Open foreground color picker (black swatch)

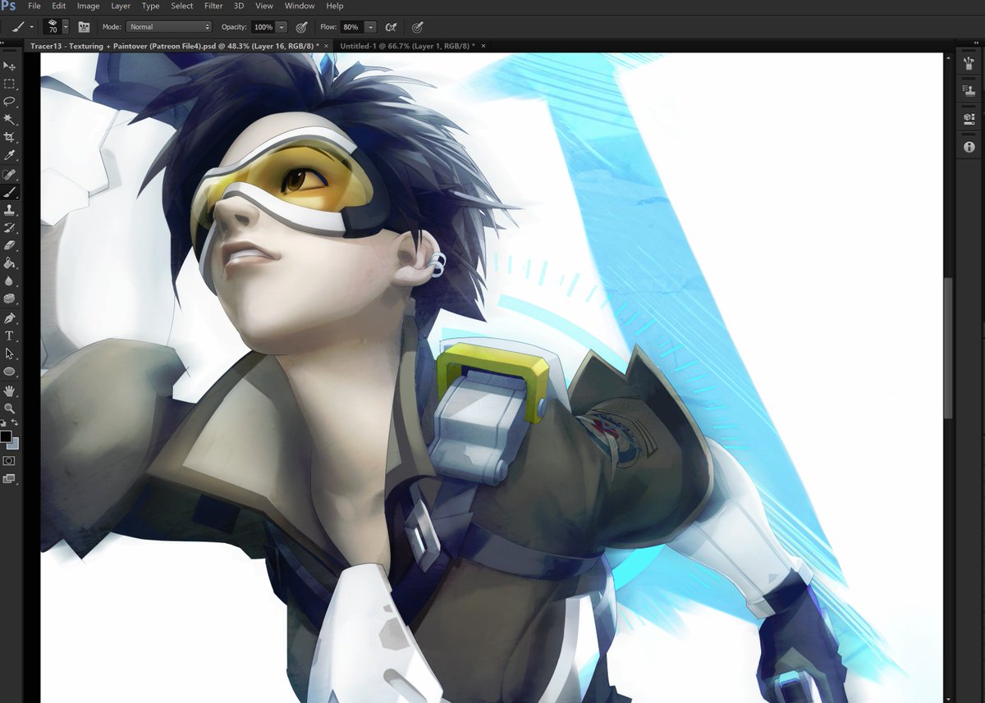pyautogui.click(x=6, y=436)
